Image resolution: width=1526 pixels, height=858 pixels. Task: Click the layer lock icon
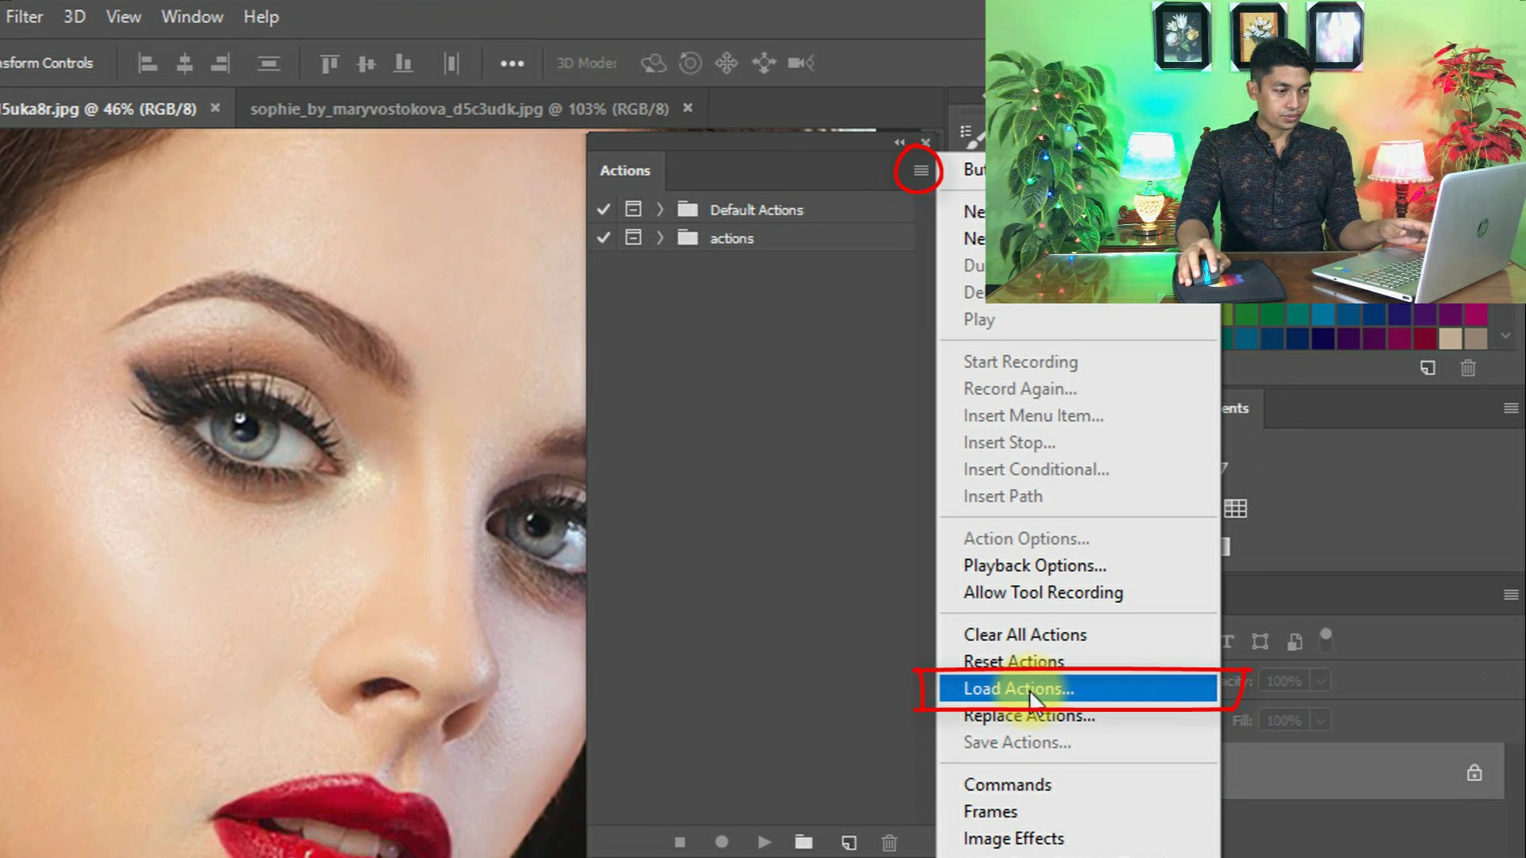click(1474, 772)
